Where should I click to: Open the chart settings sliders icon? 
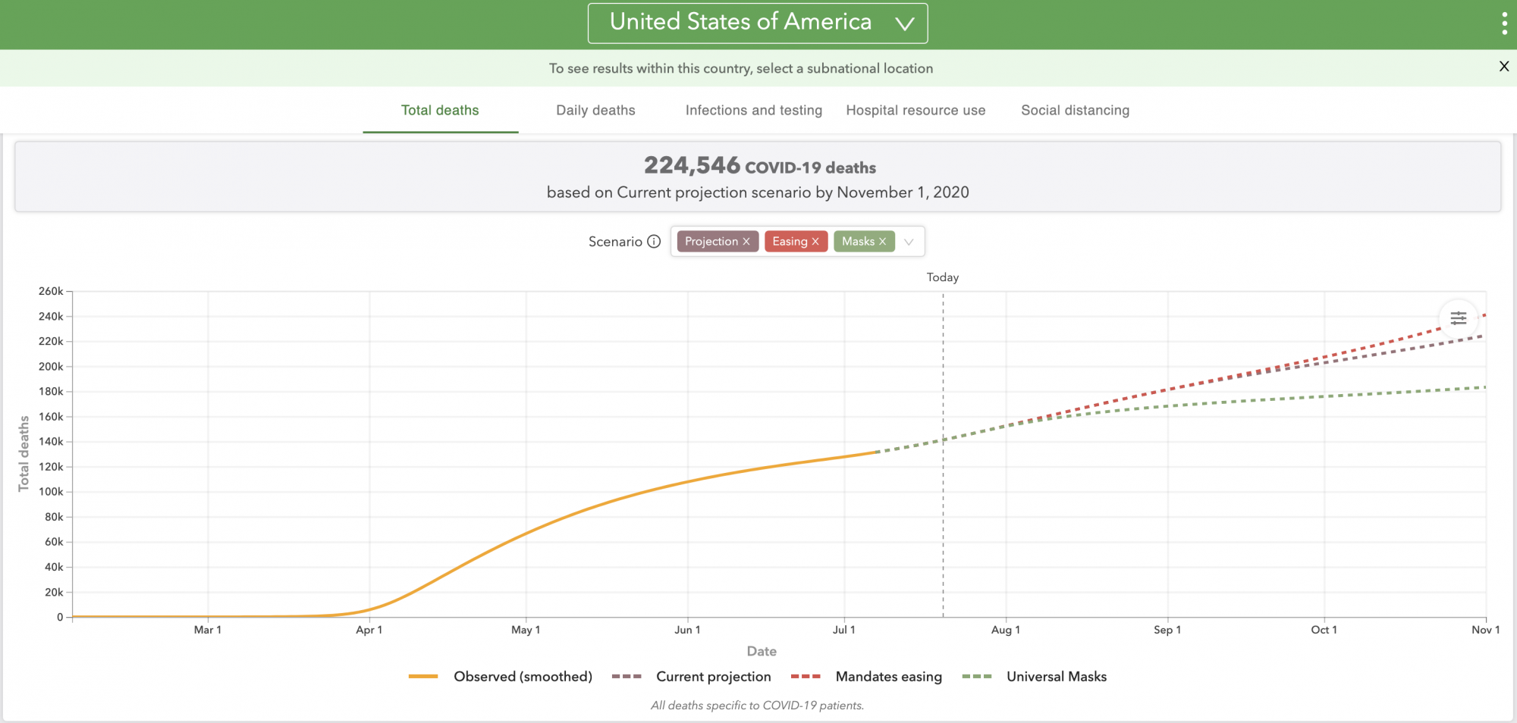(x=1458, y=318)
